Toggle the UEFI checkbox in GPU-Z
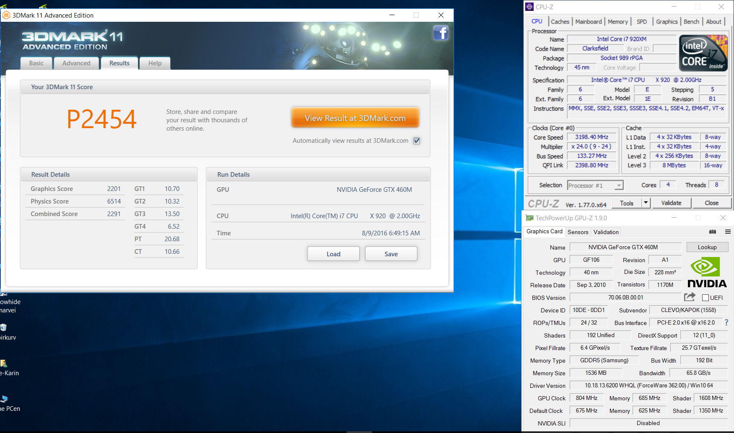734x433 pixels. 705,298
